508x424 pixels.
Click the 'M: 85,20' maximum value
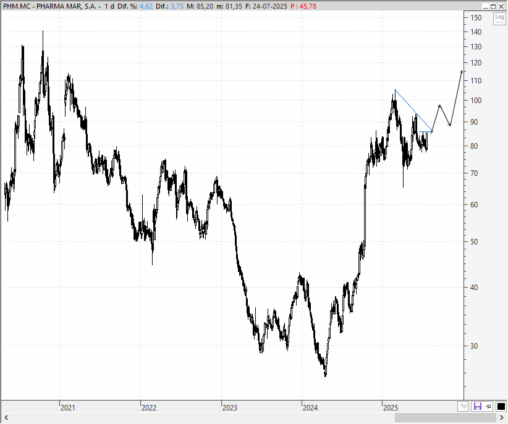[x=200, y=6]
